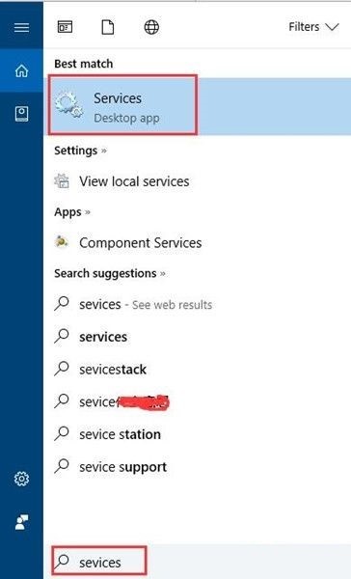
Task: Open the notebook icon in sidebar
Action: [21, 114]
